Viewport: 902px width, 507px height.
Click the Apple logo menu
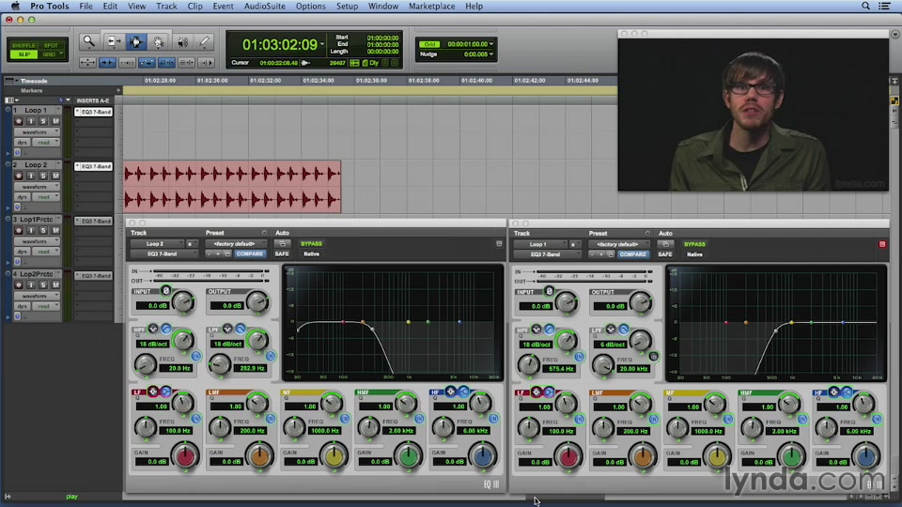(x=16, y=6)
